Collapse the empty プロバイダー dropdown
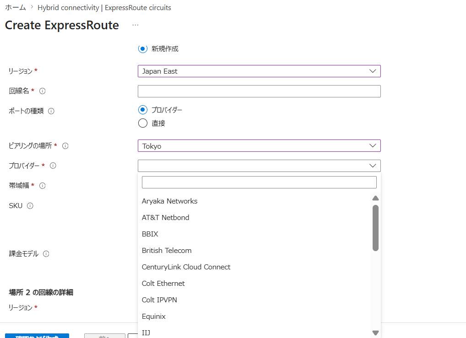The height and width of the screenshot is (338, 466). (259, 166)
